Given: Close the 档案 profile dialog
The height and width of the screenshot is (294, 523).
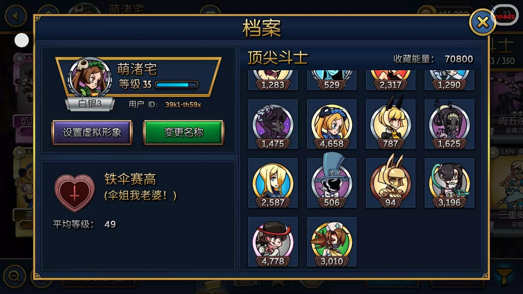Looking at the screenshot, I should click(x=483, y=22).
